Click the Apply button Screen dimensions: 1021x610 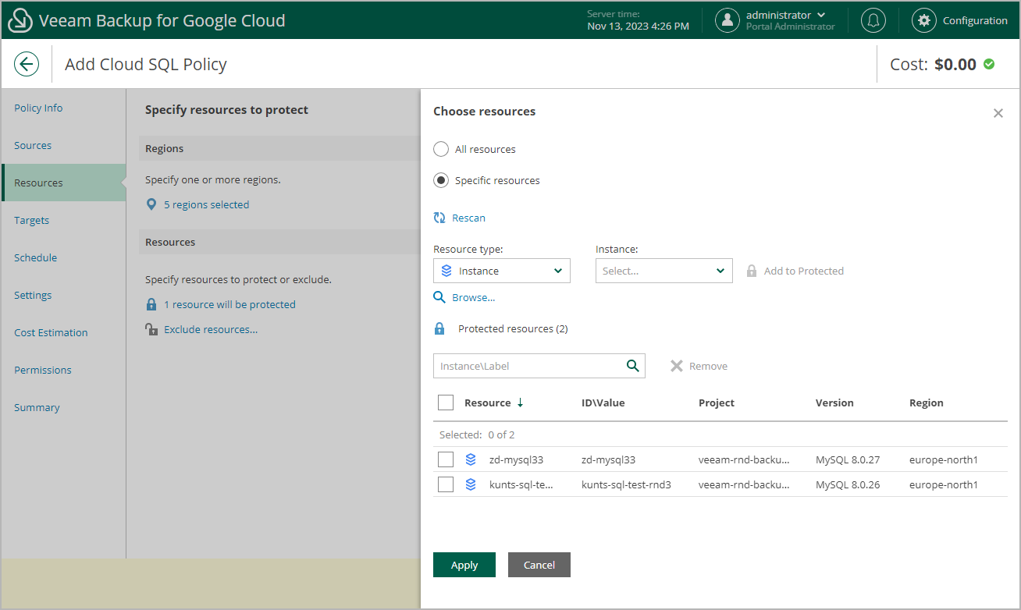pos(464,565)
